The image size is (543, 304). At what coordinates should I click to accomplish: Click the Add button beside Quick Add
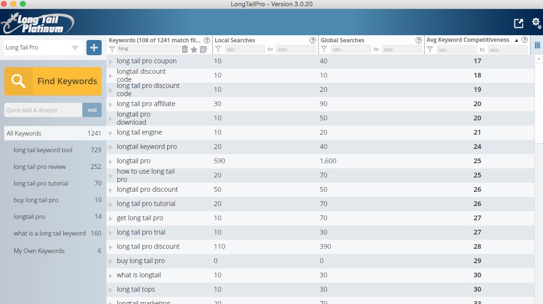[x=92, y=110]
